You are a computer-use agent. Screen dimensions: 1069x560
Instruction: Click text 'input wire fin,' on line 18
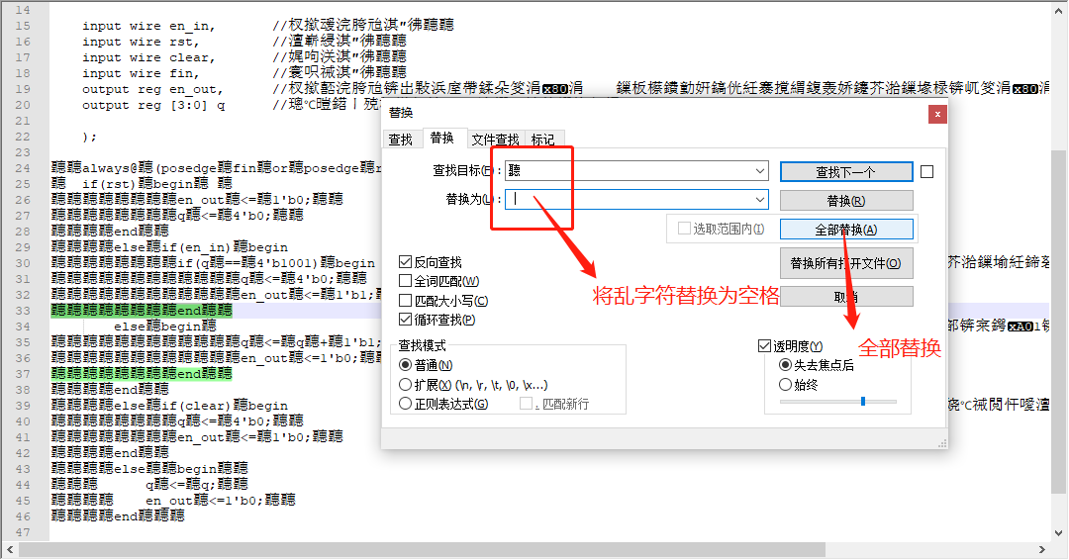click(x=142, y=73)
